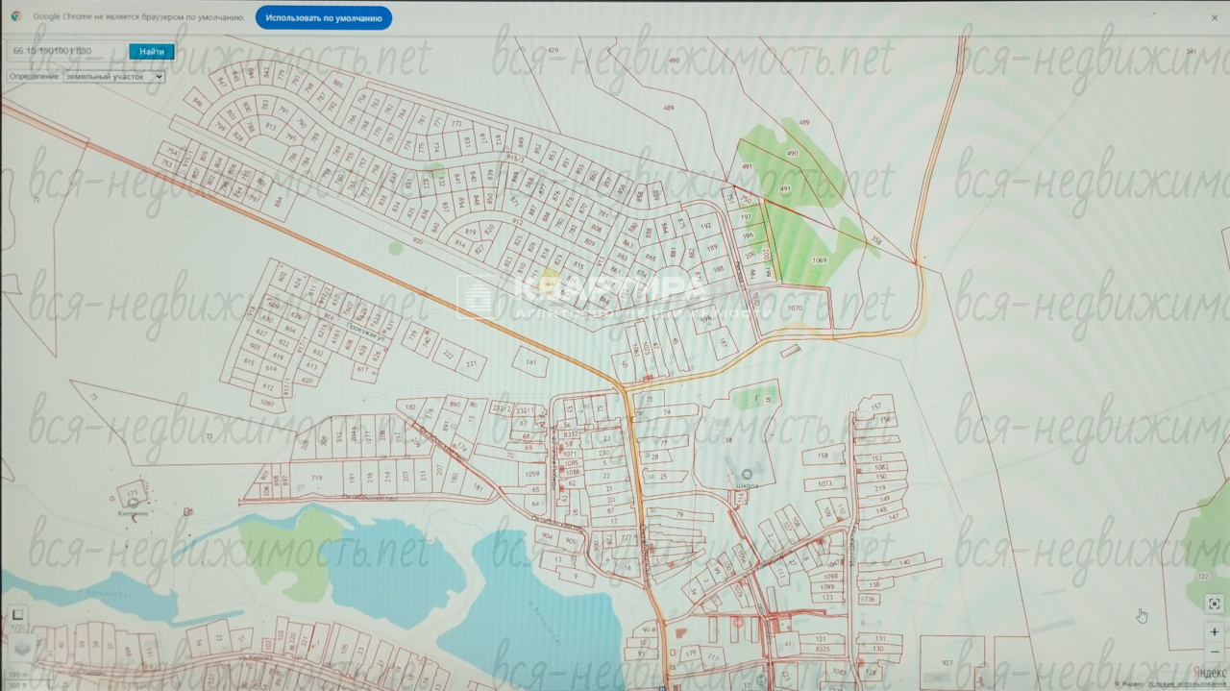Click the Google Chrome logo in the infobar
The width and height of the screenshot is (1230, 691).
pos(16,16)
